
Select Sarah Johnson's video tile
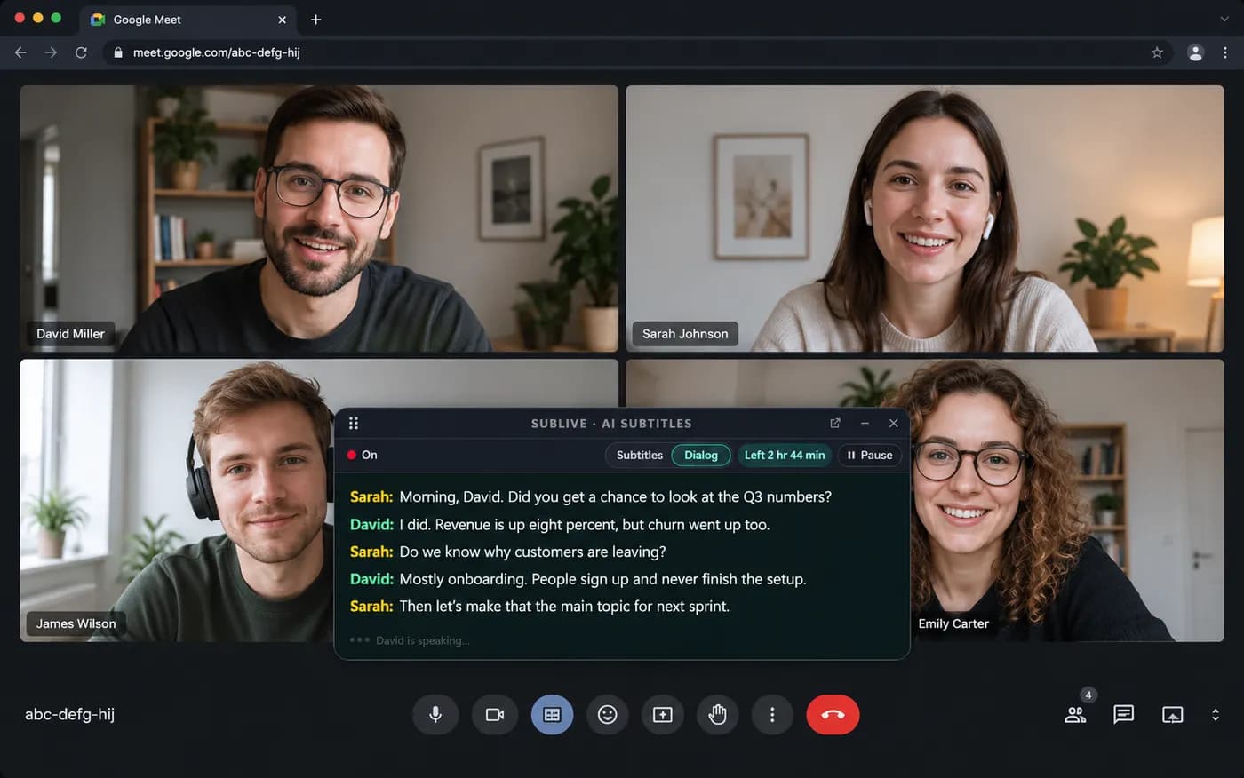click(x=925, y=218)
